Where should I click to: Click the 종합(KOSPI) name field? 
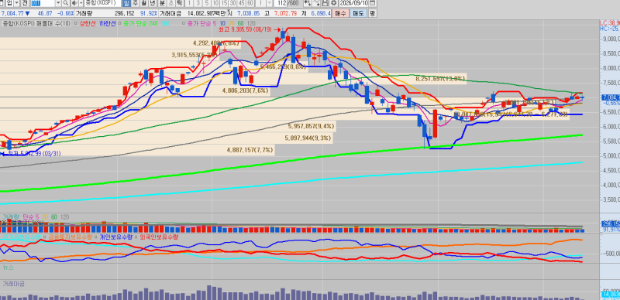point(102,3)
